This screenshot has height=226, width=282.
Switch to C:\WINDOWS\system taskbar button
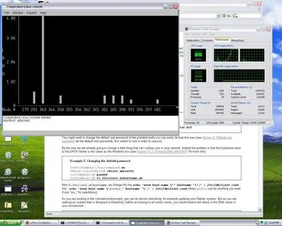point(77,223)
